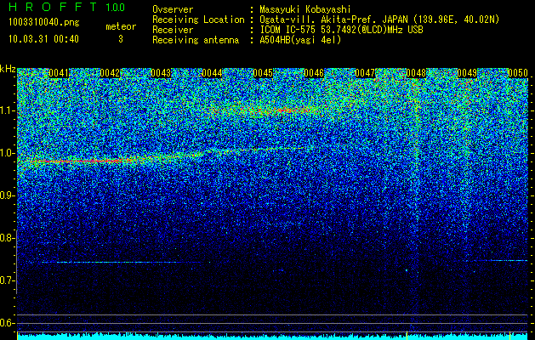Click the 0042 time marker

[x=110, y=73]
